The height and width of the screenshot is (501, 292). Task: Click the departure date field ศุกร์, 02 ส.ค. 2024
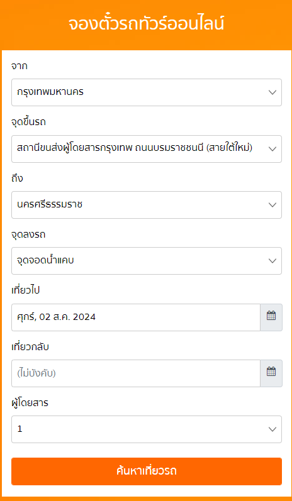[x=136, y=317]
